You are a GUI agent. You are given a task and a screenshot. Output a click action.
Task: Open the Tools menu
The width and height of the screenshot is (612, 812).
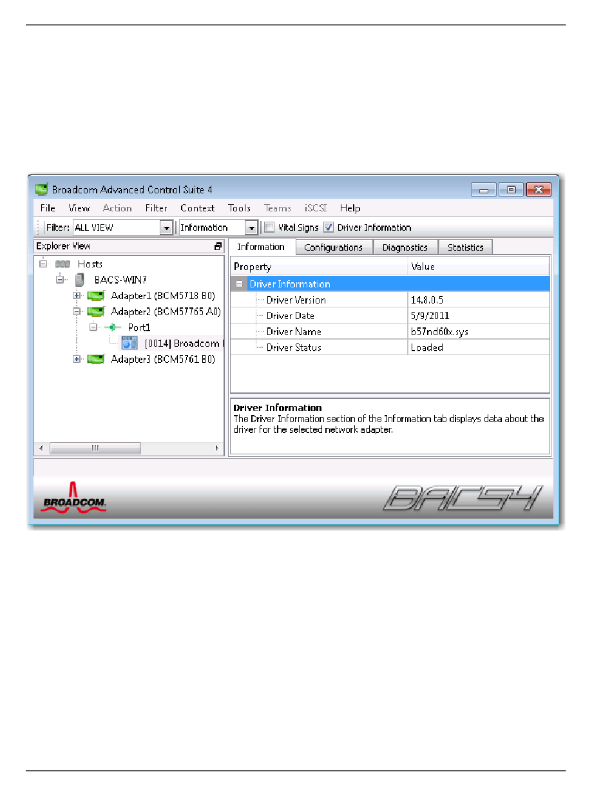239,208
